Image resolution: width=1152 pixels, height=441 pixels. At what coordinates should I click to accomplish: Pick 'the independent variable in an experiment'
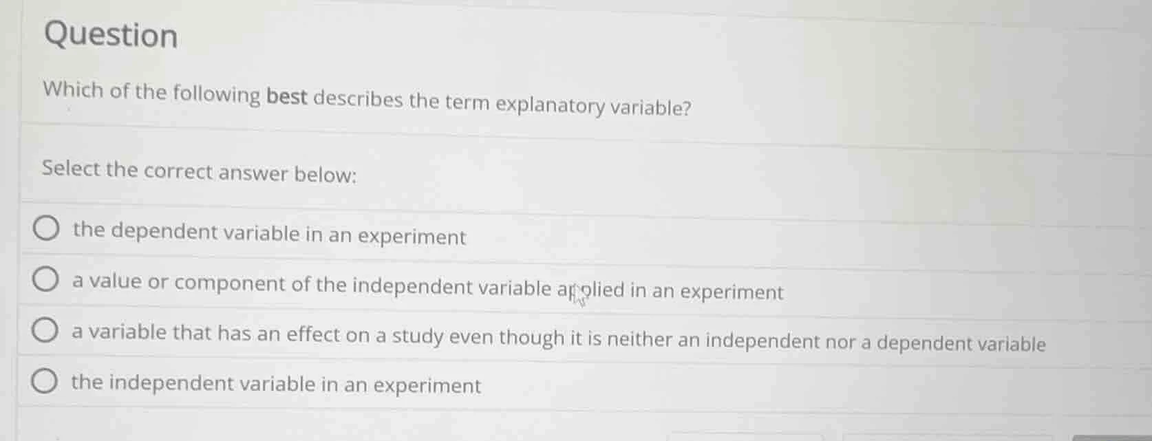tap(44, 381)
